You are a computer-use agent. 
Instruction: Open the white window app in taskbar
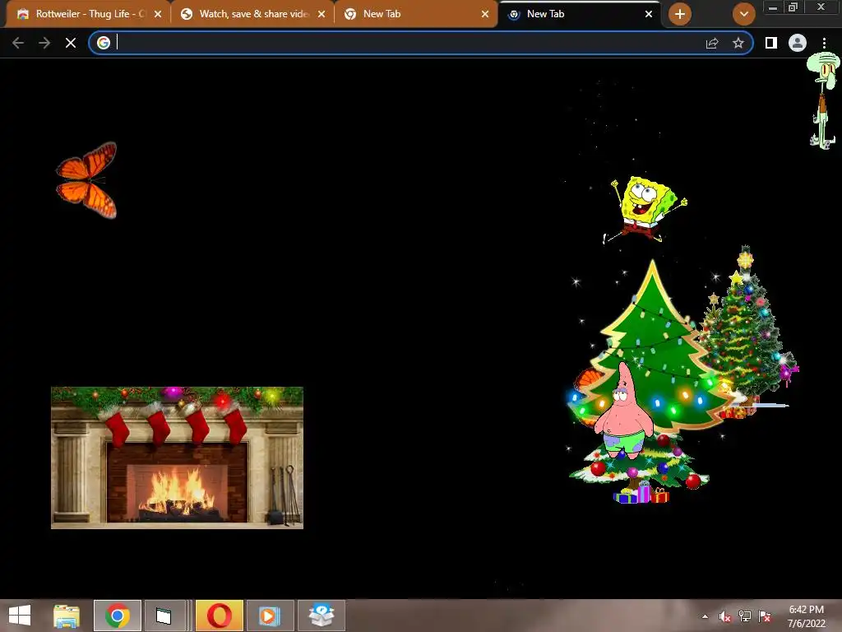[164, 616]
